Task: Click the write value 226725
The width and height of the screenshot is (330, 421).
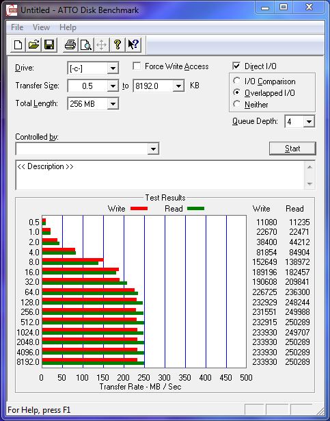Action: 264,292
